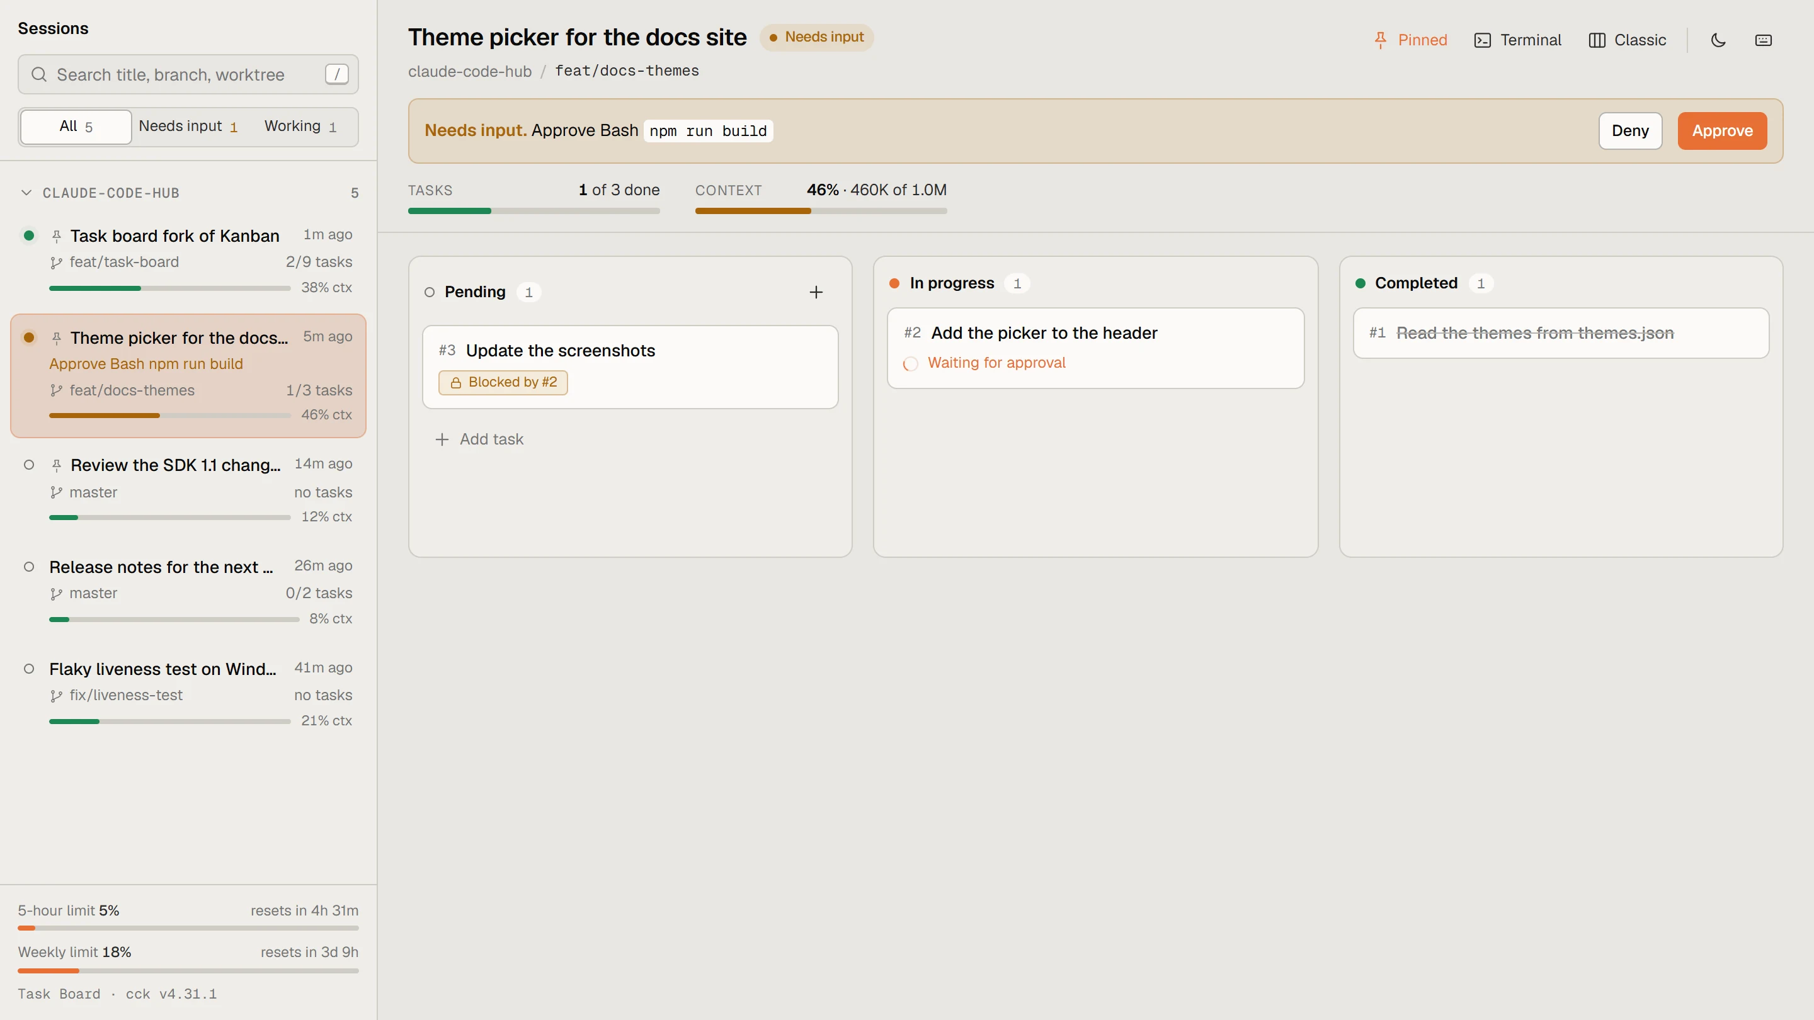Click hollow status circle of Flaky liveness session
The width and height of the screenshot is (1814, 1020).
29,669
